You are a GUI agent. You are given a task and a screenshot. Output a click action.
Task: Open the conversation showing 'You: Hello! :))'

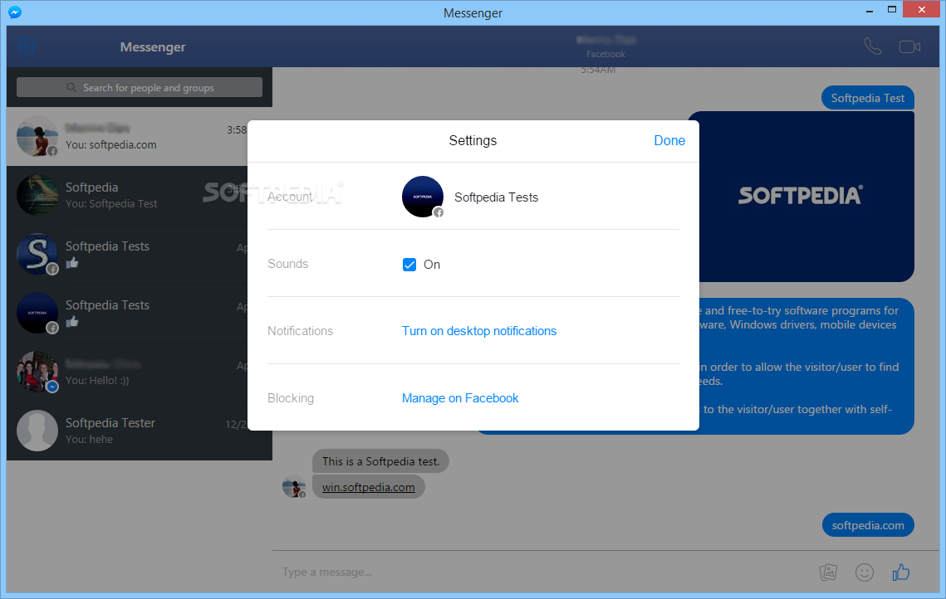point(127,373)
